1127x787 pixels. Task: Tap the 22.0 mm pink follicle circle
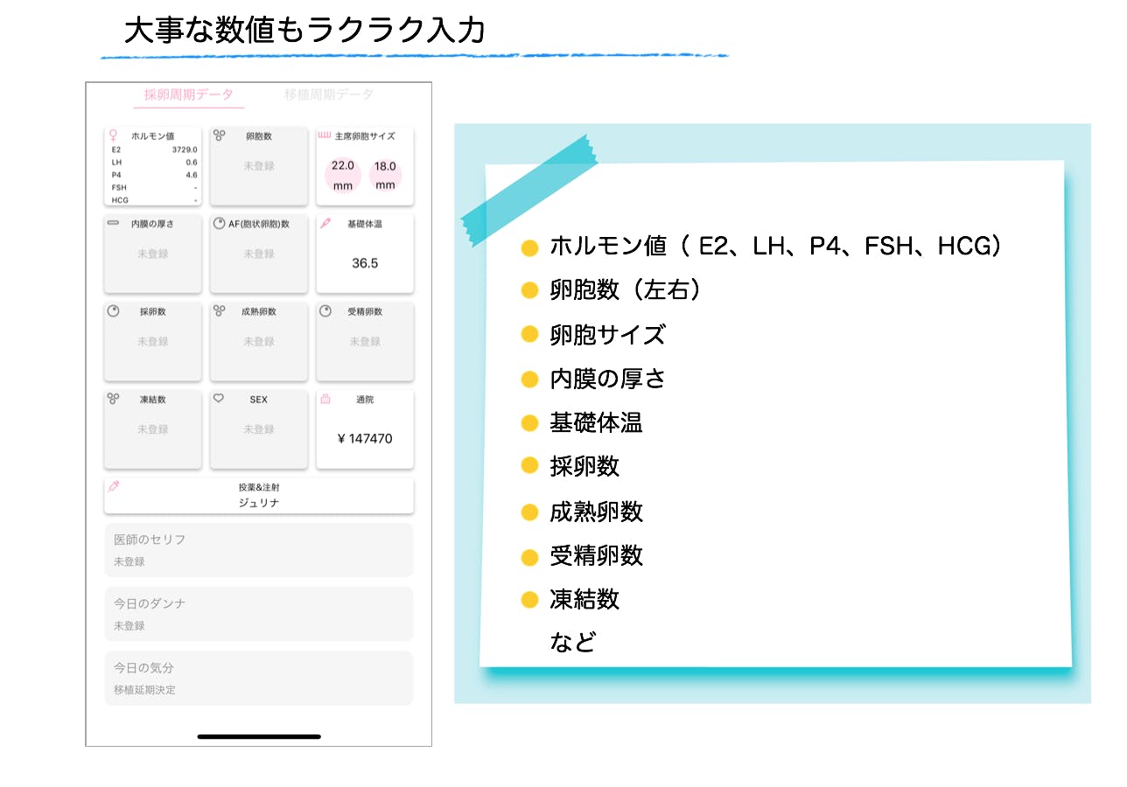(x=342, y=175)
